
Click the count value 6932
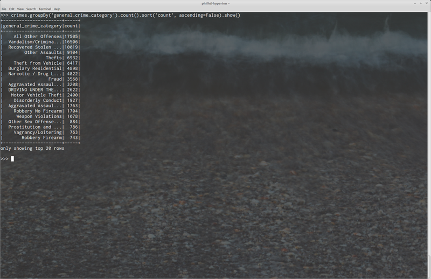(x=73, y=58)
